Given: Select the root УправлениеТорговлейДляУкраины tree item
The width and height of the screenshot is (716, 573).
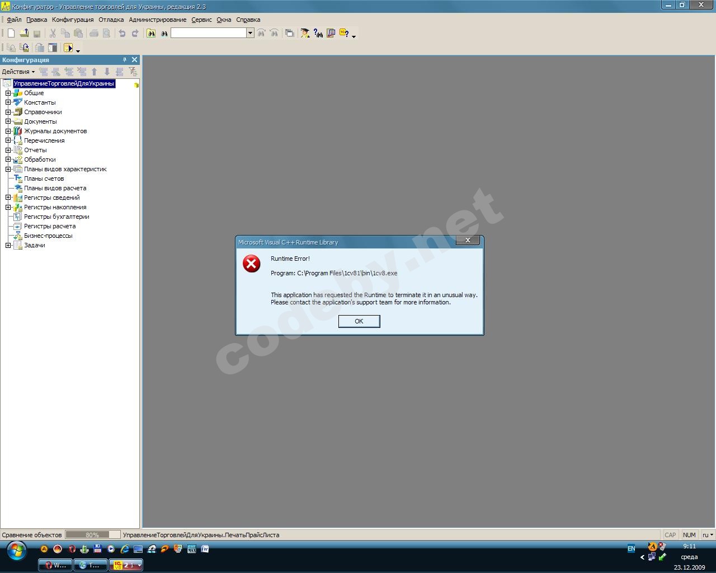Looking at the screenshot, I should tap(64, 83).
